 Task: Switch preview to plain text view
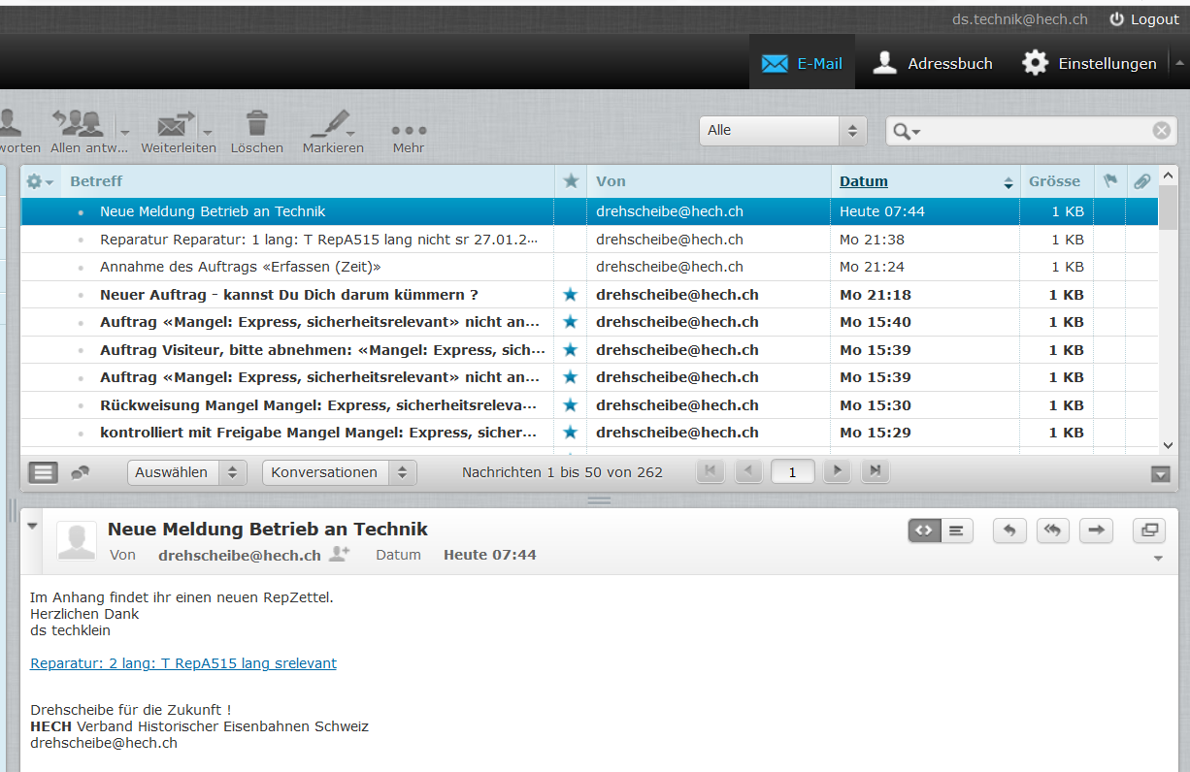[x=957, y=531]
